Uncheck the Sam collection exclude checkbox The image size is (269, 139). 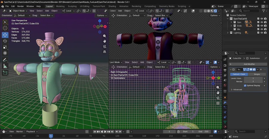pyautogui.click(x=258, y=22)
